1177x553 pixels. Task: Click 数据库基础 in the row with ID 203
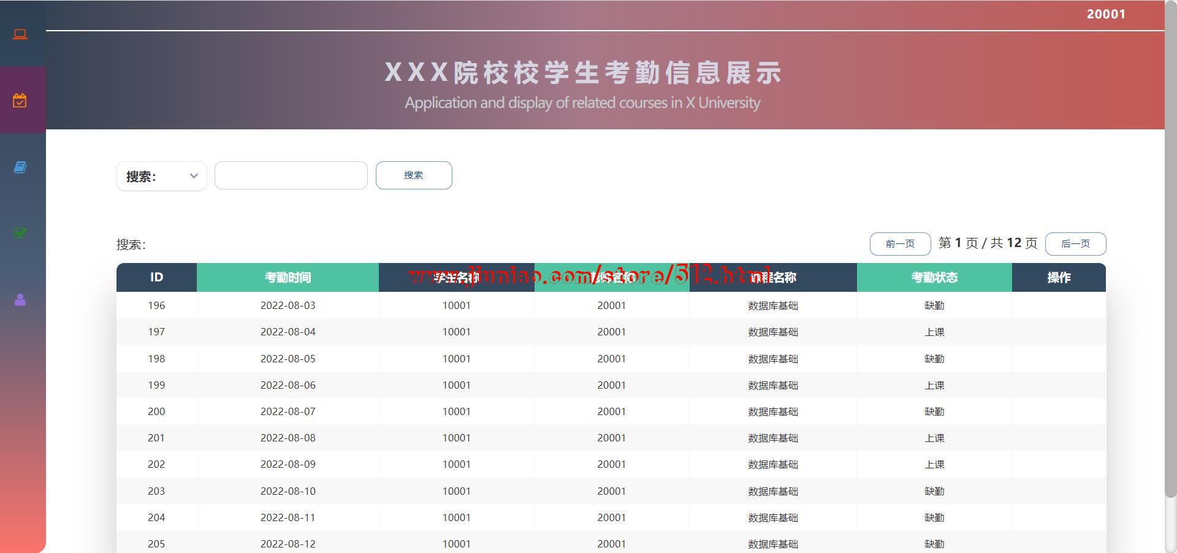click(x=773, y=491)
